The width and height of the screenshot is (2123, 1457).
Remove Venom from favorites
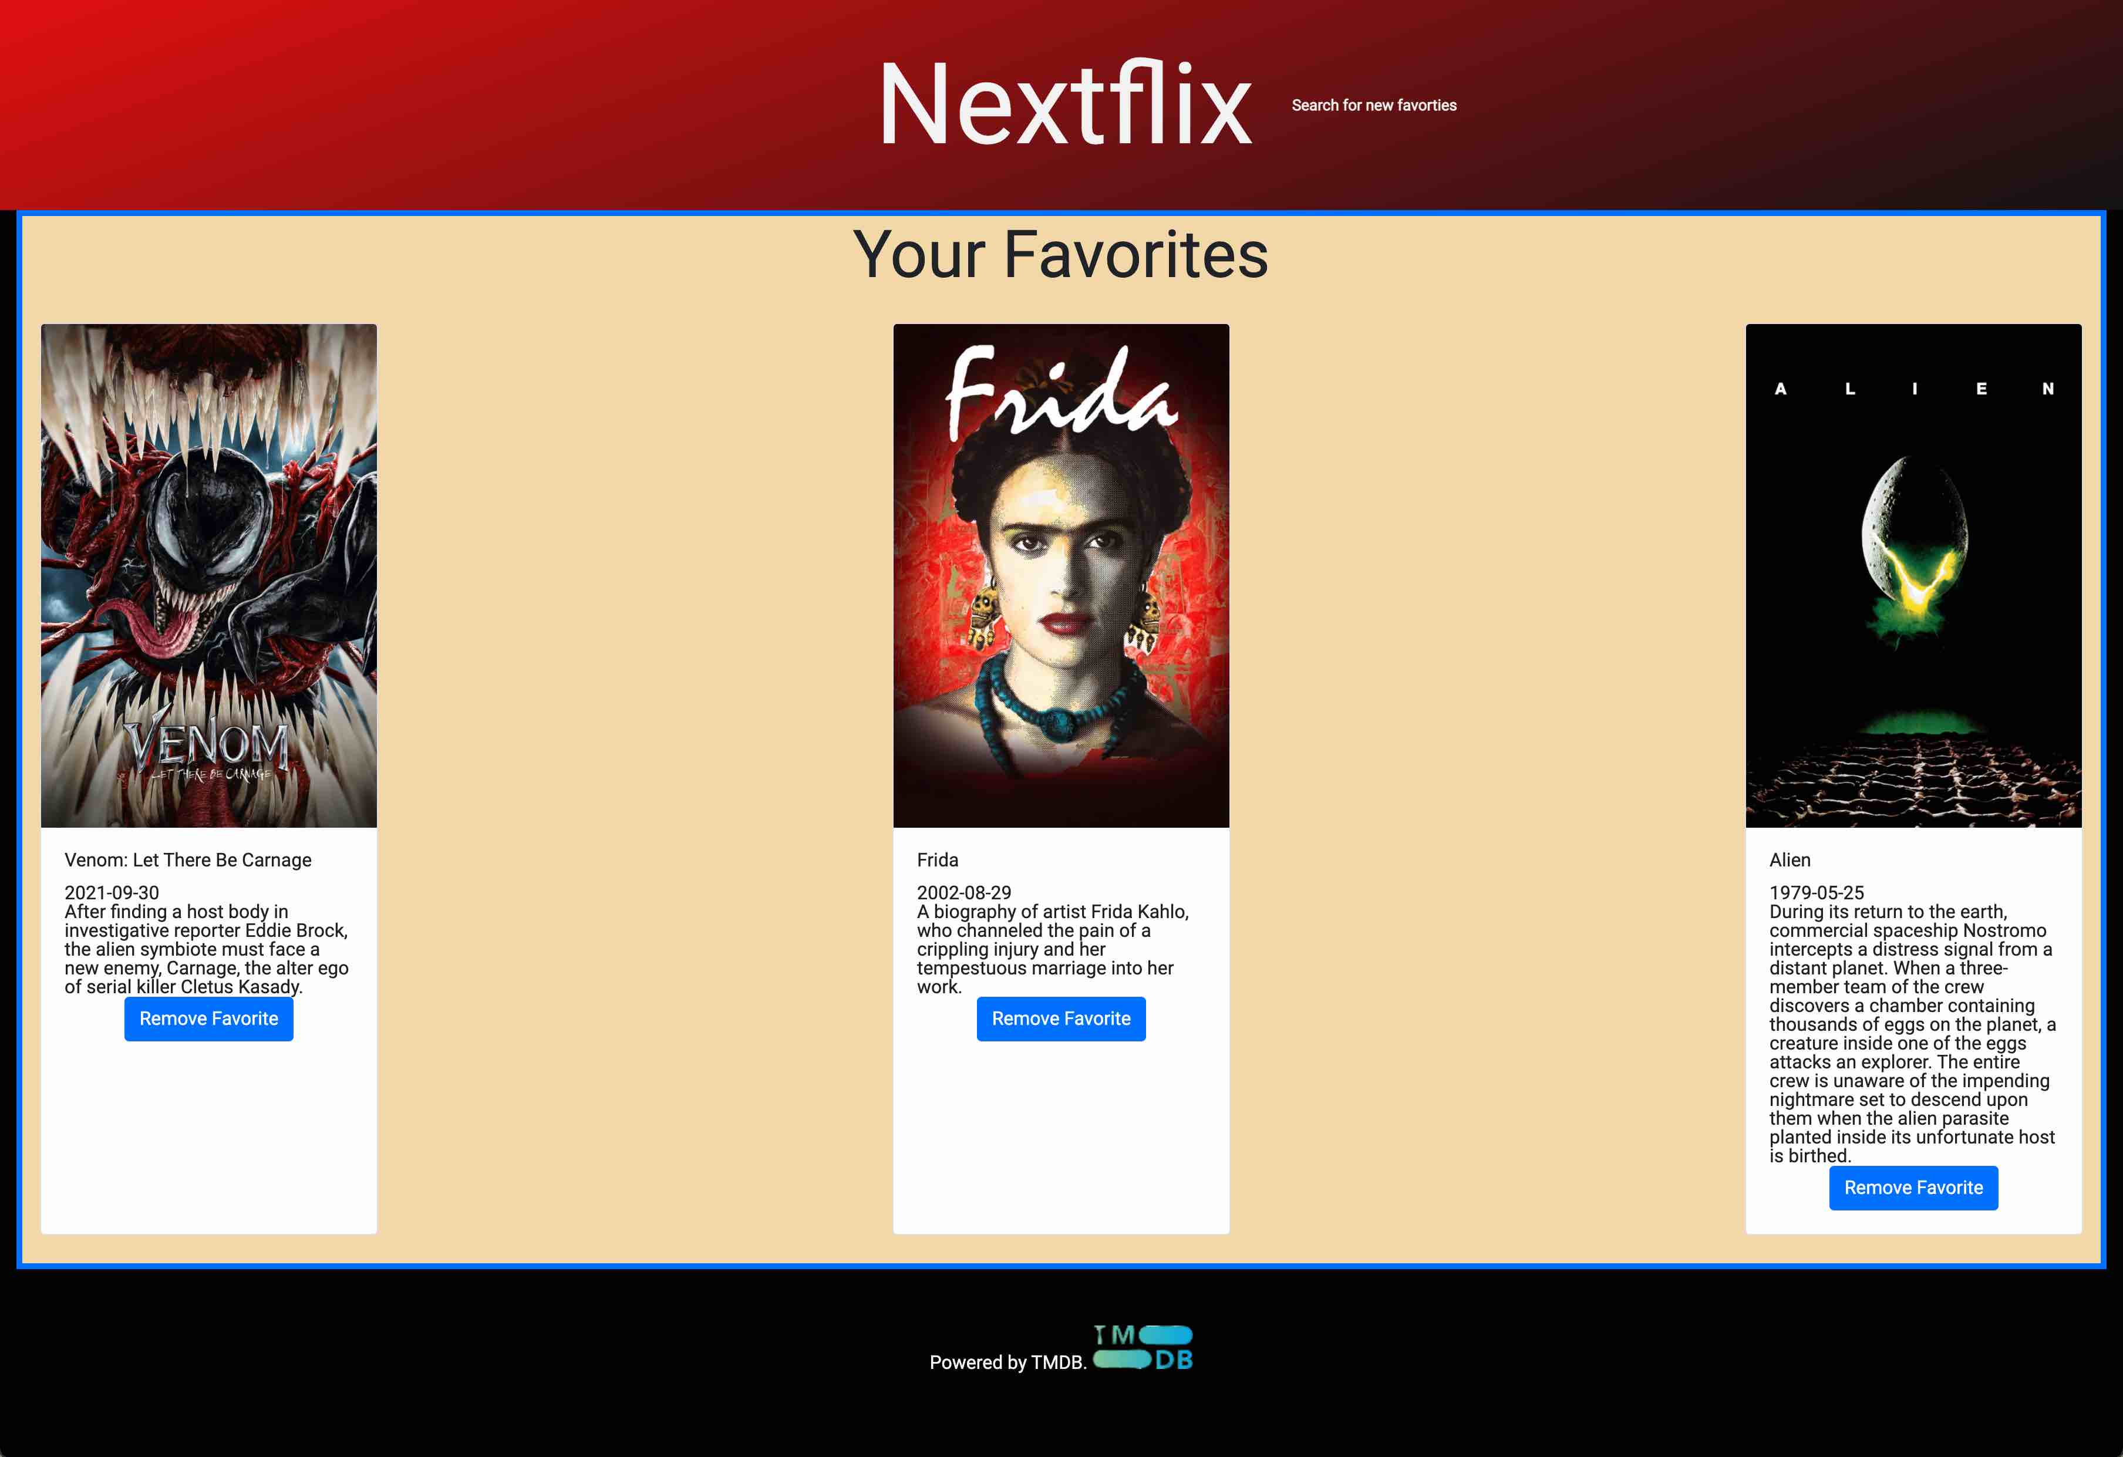coord(208,1018)
